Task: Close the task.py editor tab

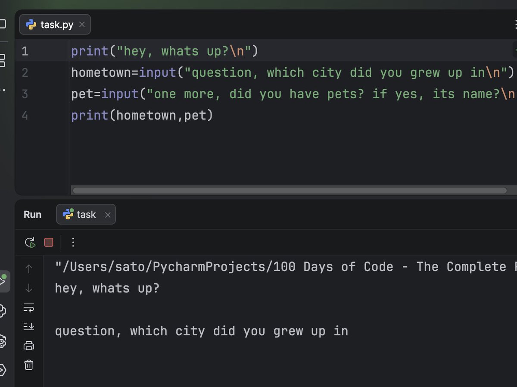Action: click(82, 25)
